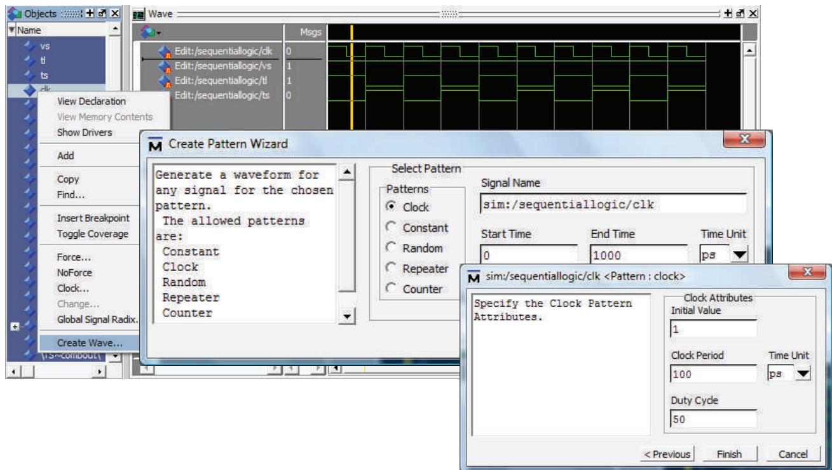The height and width of the screenshot is (470, 832).
Task: Click the Create Pattern Wizard title bar M icon
Action: tap(156, 145)
